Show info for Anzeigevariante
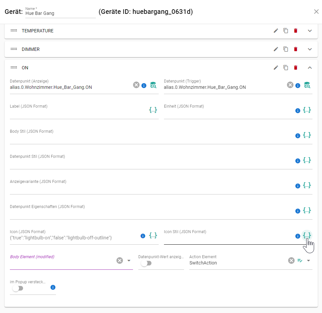 coord(298,186)
